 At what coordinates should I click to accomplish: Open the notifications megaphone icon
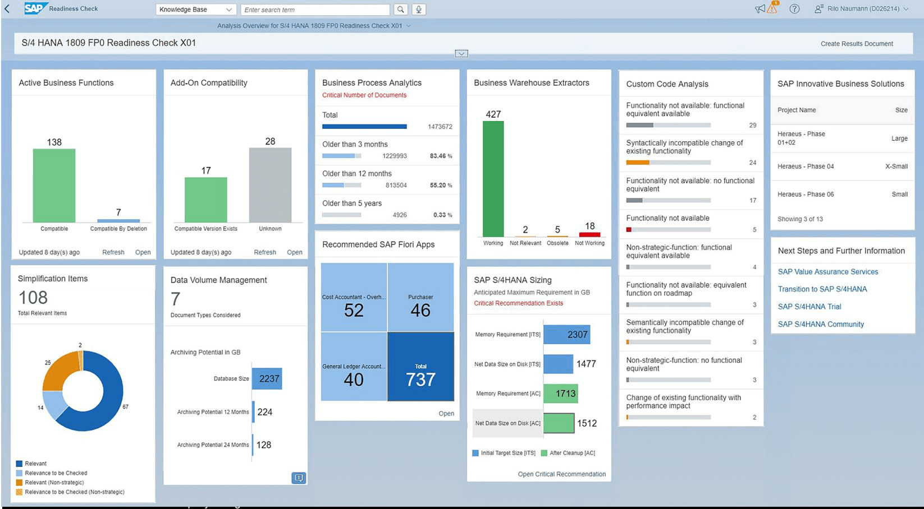(x=760, y=9)
